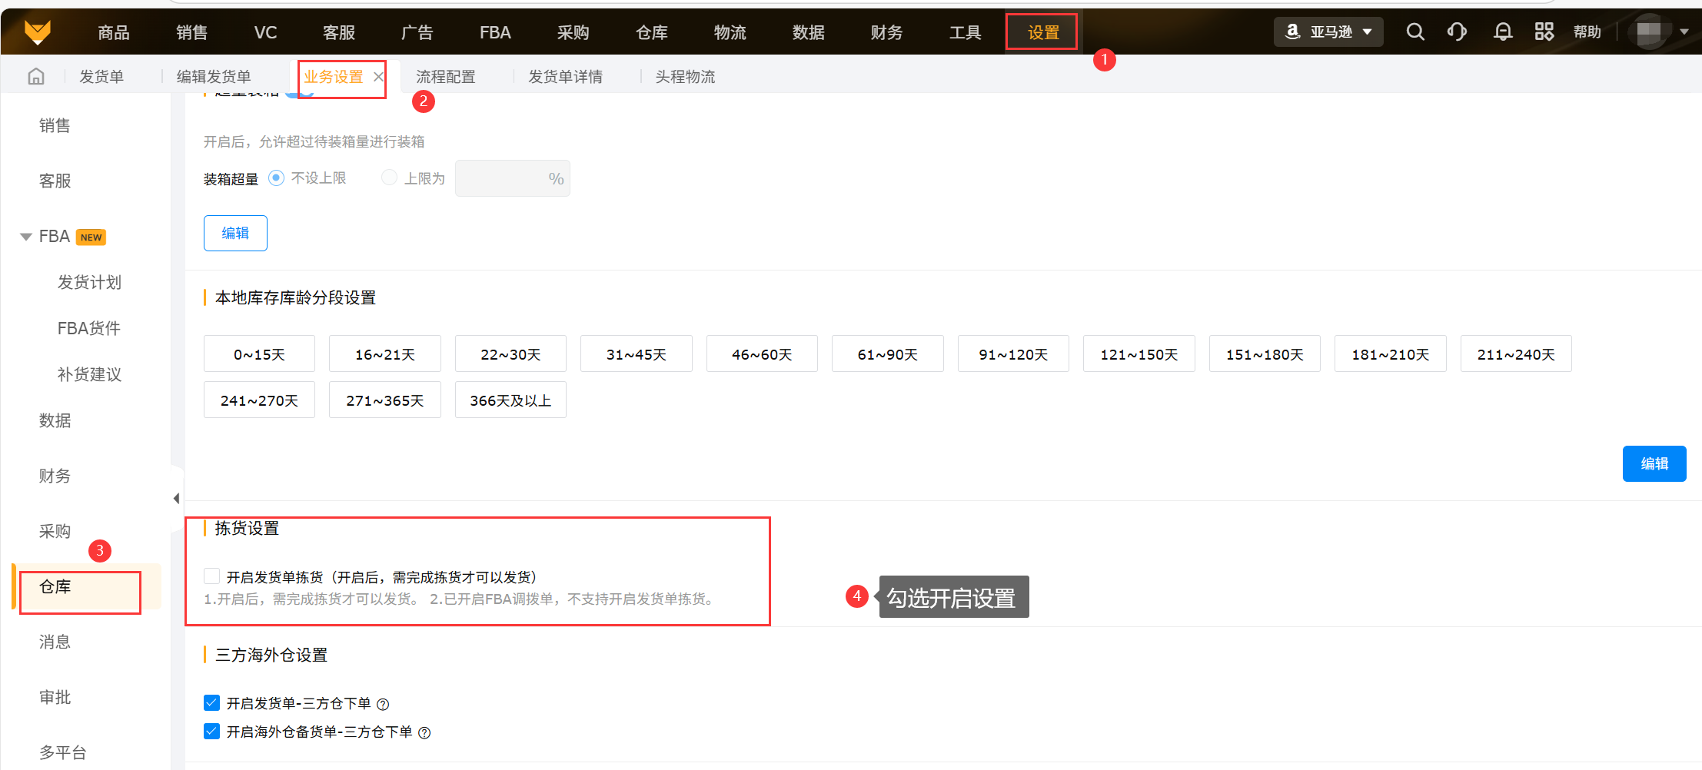Click the 61~90天 age segment
Screen dimensions: 1702x770
888,353
